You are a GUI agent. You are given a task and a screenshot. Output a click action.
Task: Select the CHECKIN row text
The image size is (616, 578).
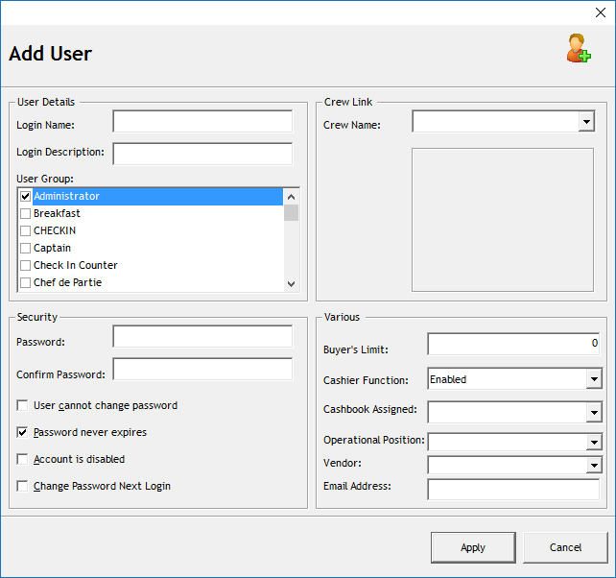[55, 230]
